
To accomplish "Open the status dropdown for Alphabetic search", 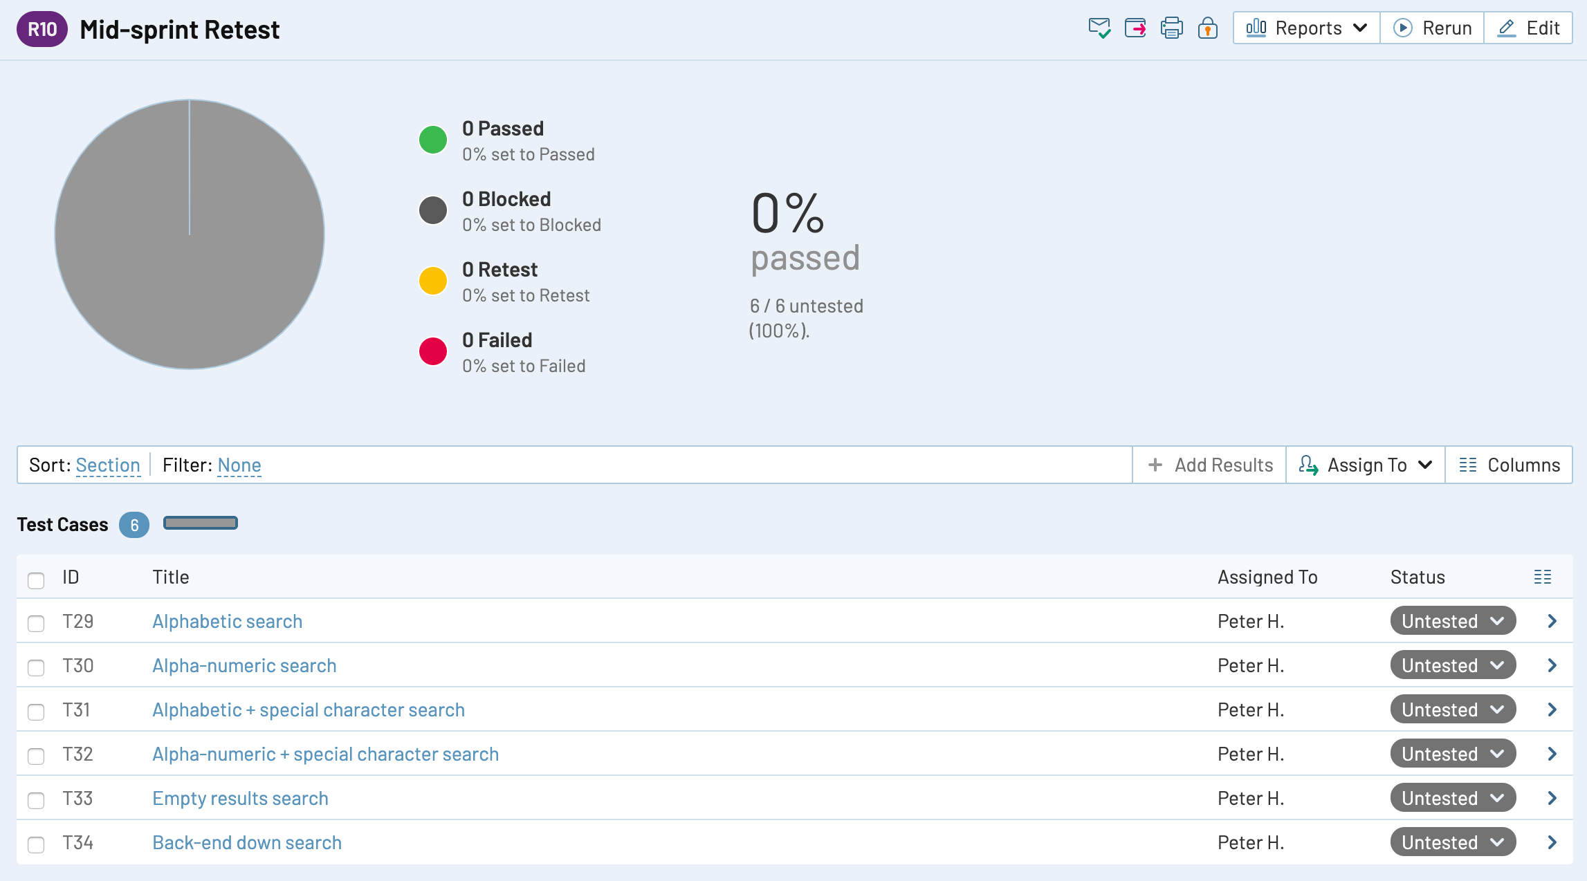I will (1452, 621).
